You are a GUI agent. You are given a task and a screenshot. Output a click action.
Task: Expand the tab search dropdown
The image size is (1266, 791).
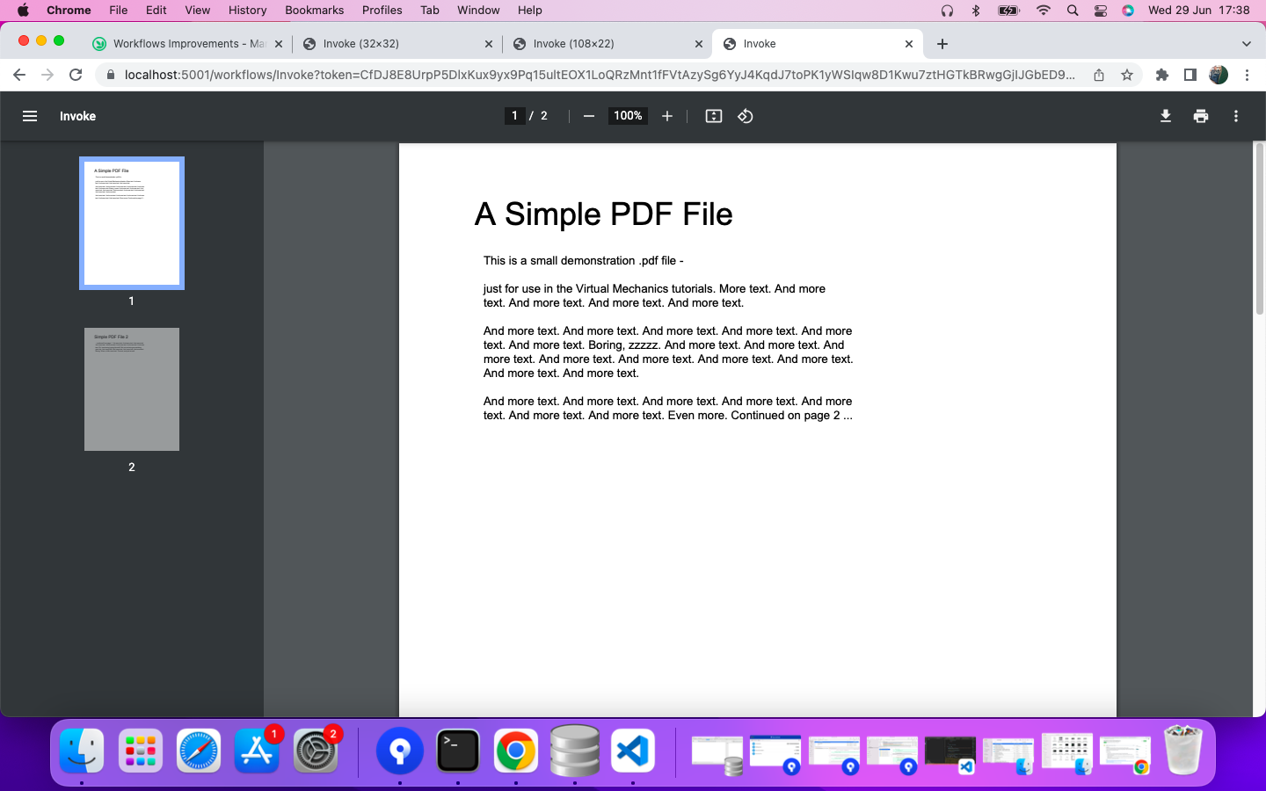tap(1247, 44)
